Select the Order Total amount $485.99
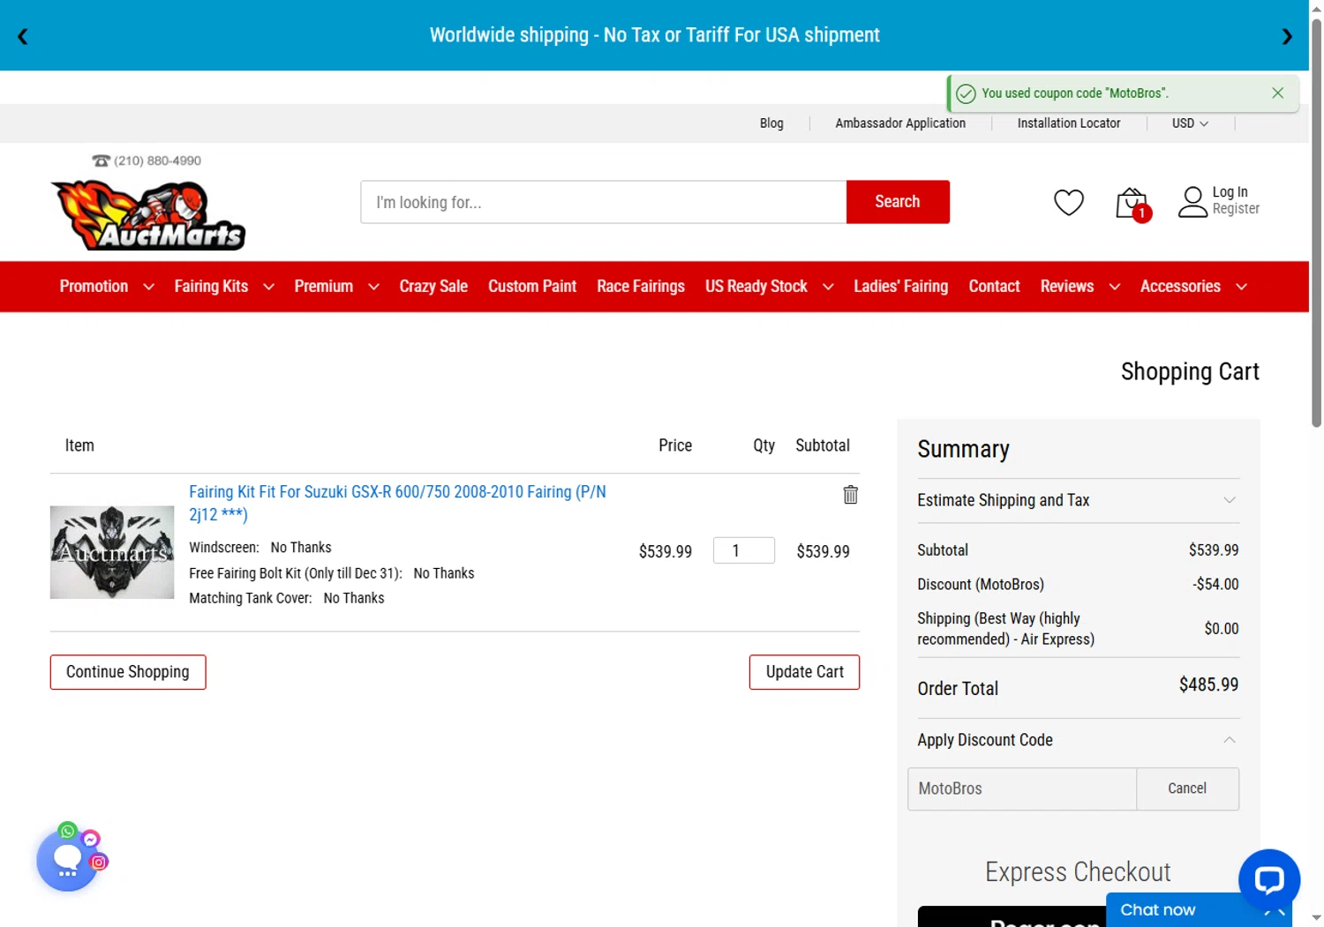 [1208, 684]
